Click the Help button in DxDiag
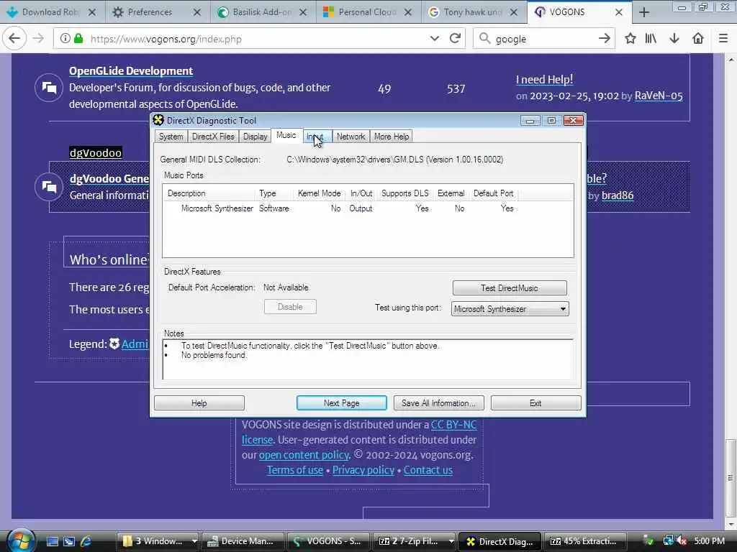The width and height of the screenshot is (737, 552). coord(199,402)
